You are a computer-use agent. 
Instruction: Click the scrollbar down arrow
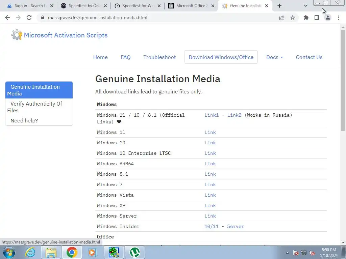click(x=343, y=242)
